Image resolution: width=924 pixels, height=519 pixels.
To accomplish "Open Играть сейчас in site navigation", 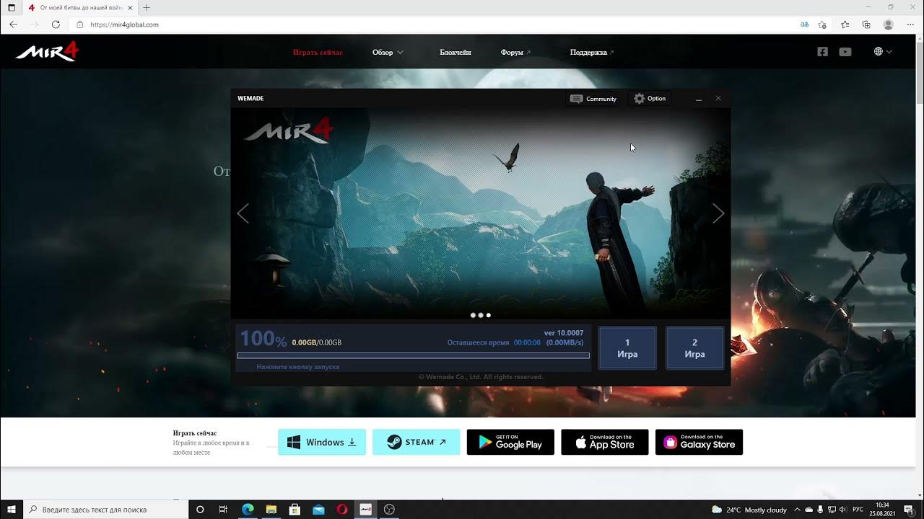I will pos(318,53).
